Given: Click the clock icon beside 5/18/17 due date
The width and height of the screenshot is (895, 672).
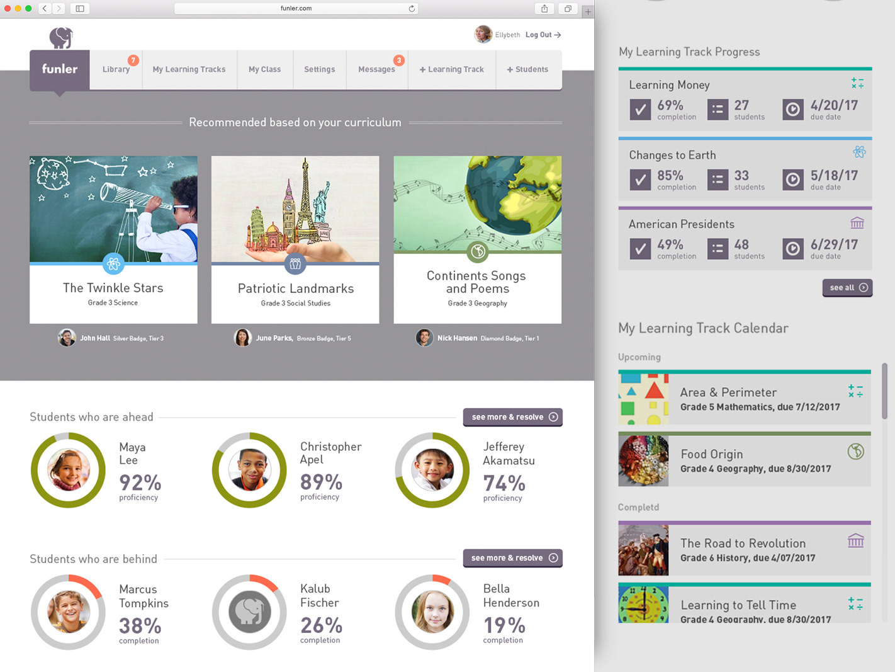Looking at the screenshot, I should pos(793,179).
